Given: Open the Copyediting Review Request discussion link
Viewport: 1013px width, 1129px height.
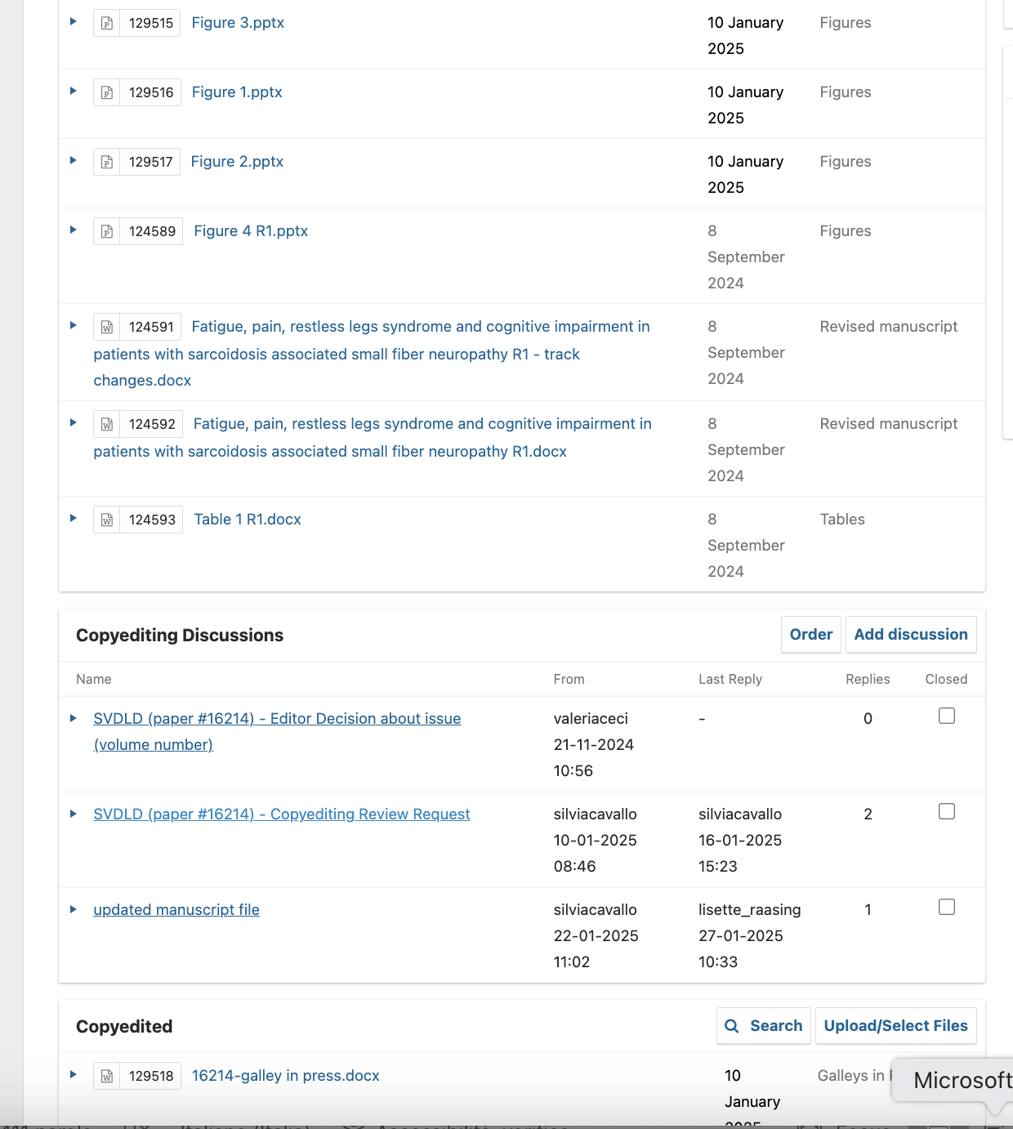Looking at the screenshot, I should pyautogui.click(x=281, y=814).
